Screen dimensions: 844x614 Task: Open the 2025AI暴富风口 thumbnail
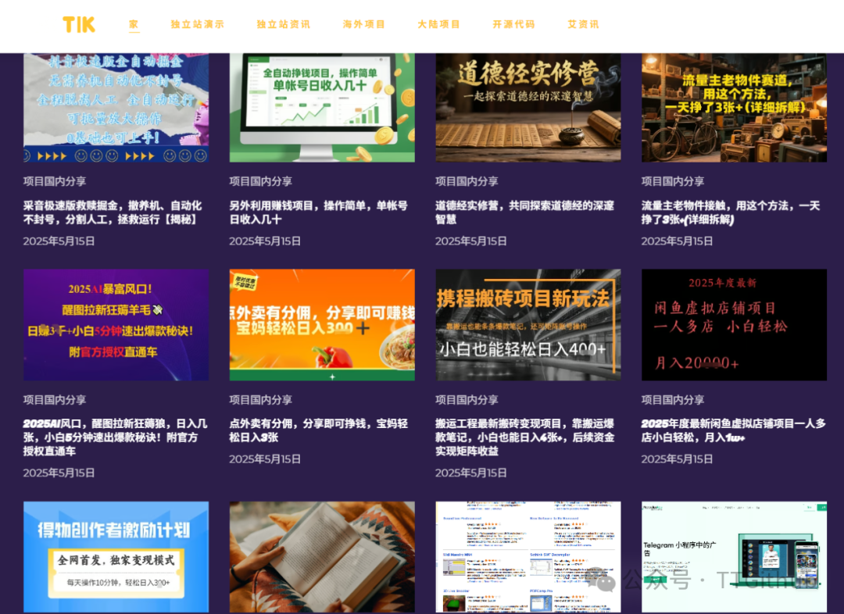click(115, 324)
